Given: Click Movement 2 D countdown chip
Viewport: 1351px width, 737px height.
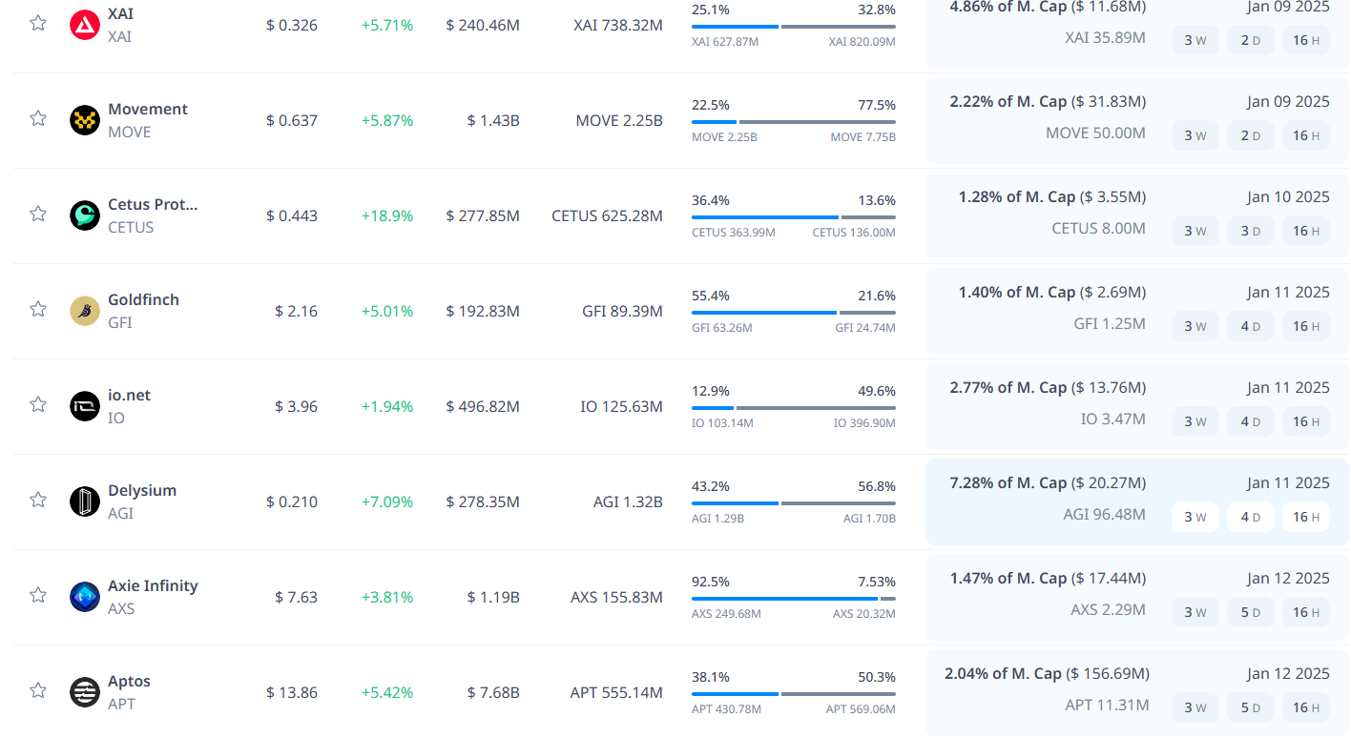Looking at the screenshot, I should (x=1250, y=135).
